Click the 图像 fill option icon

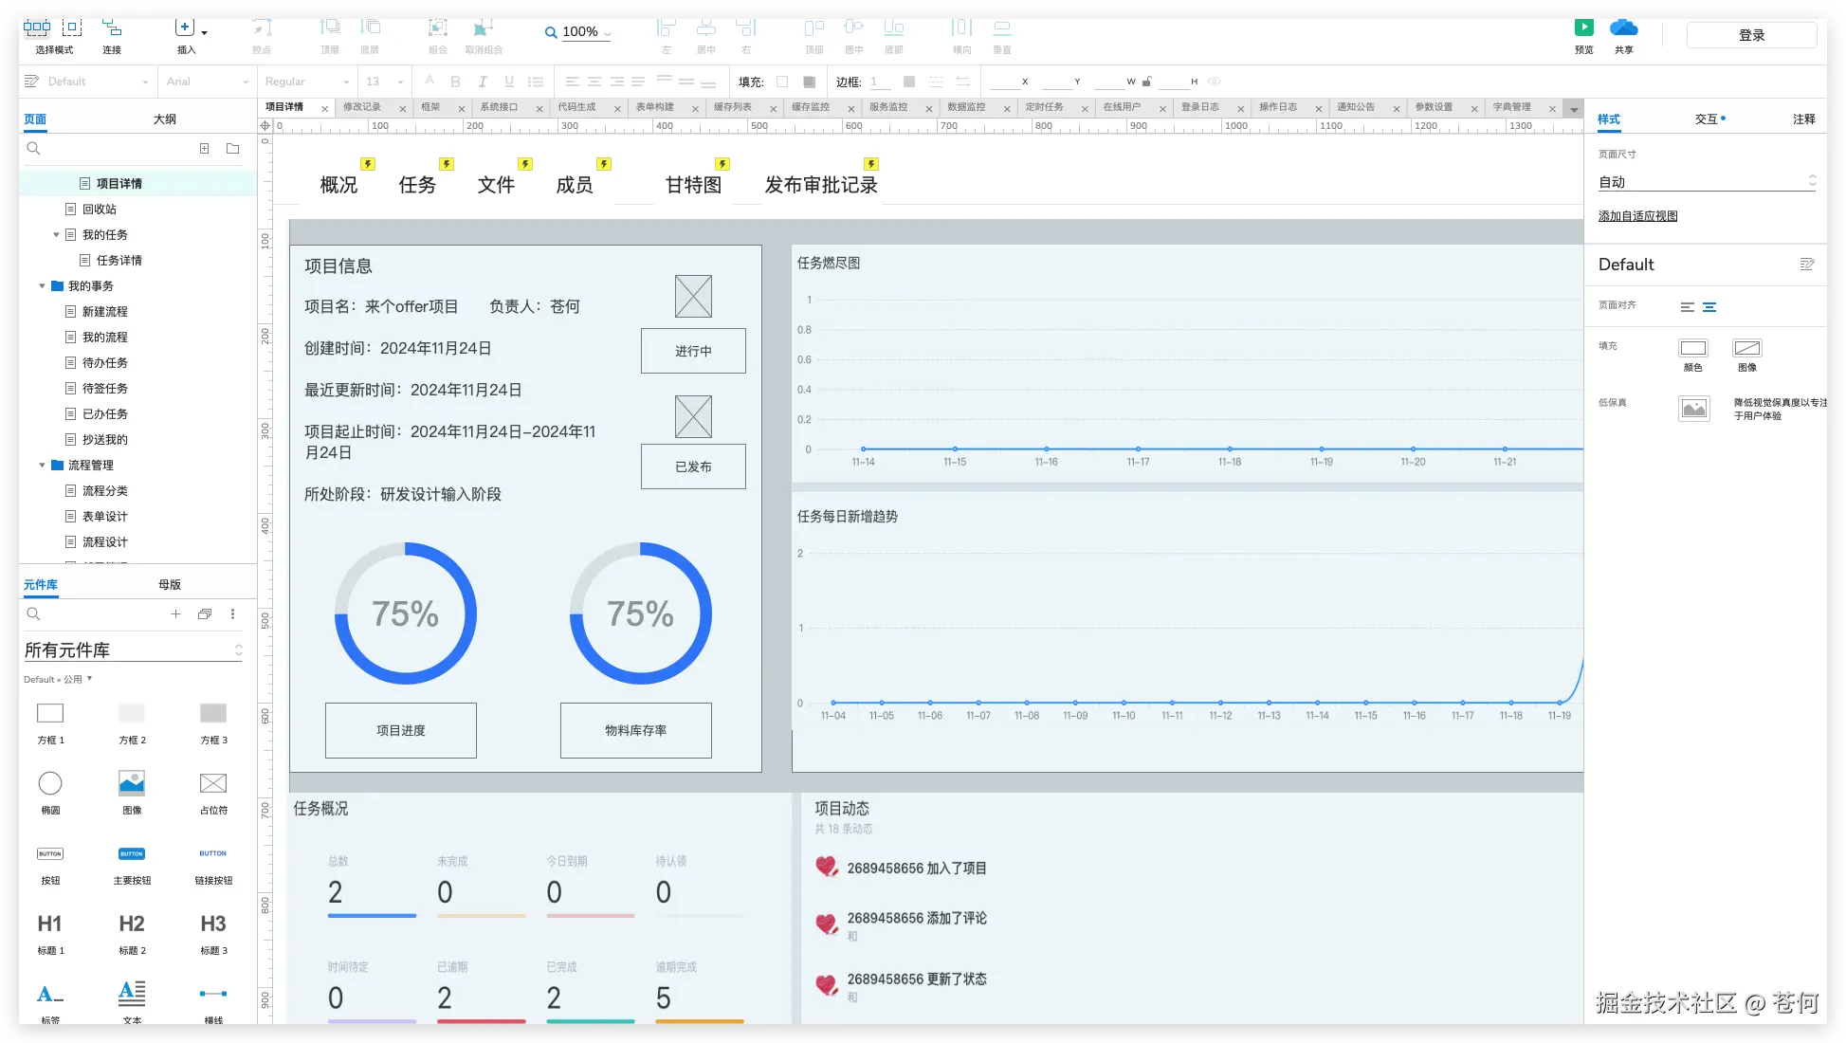(1746, 348)
